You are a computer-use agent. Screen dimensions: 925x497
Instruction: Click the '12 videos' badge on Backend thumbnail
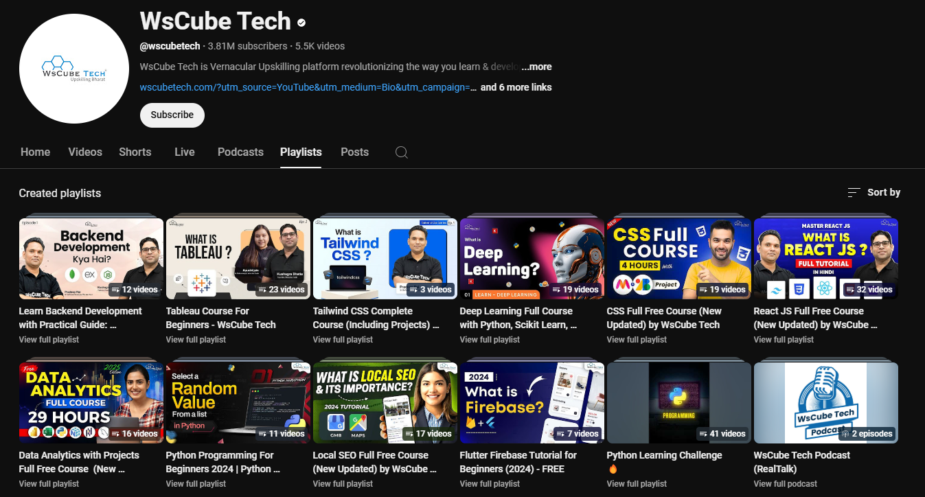click(x=134, y=290)
